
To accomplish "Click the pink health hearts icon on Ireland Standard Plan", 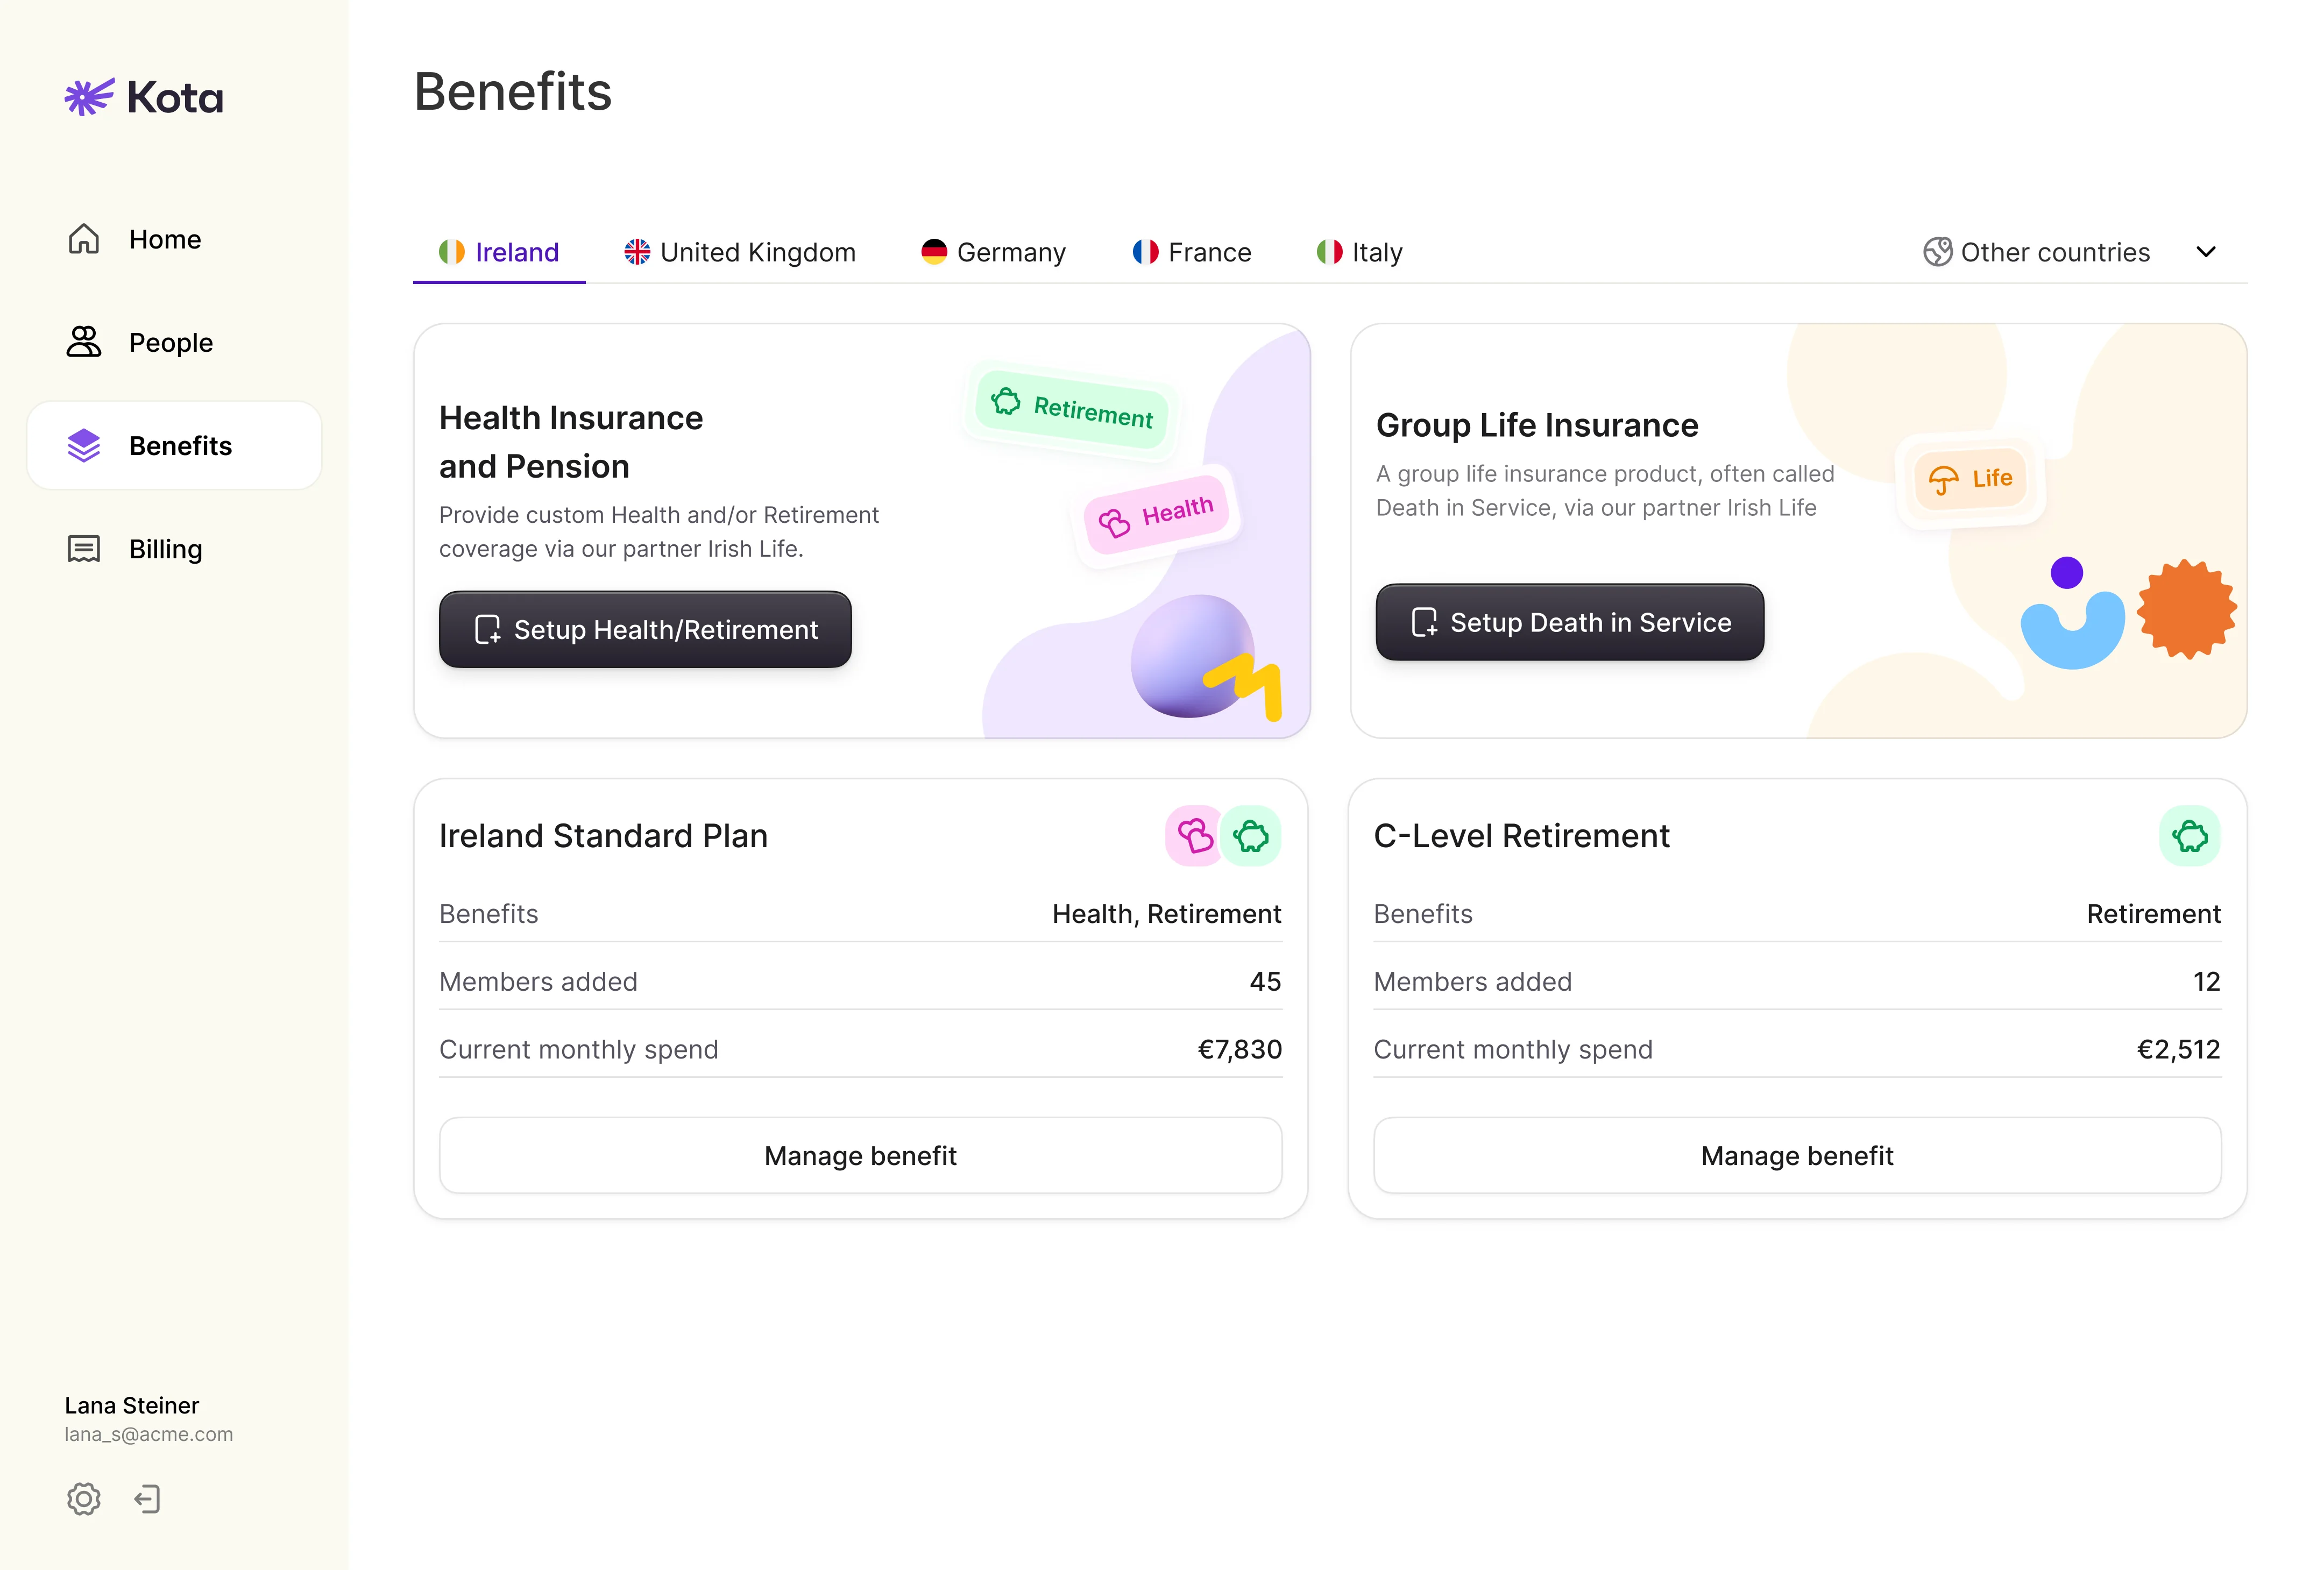I will tap(1194, 836).
